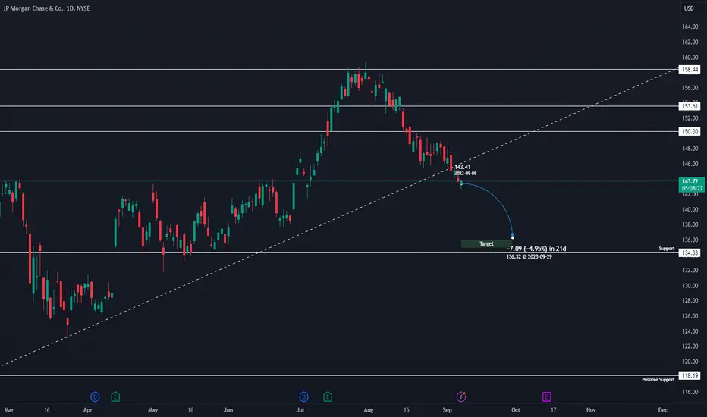This screenshot has width=707, height=417.
Task: Click the 138.00 price axis label
Action: (x=690, y=224)
